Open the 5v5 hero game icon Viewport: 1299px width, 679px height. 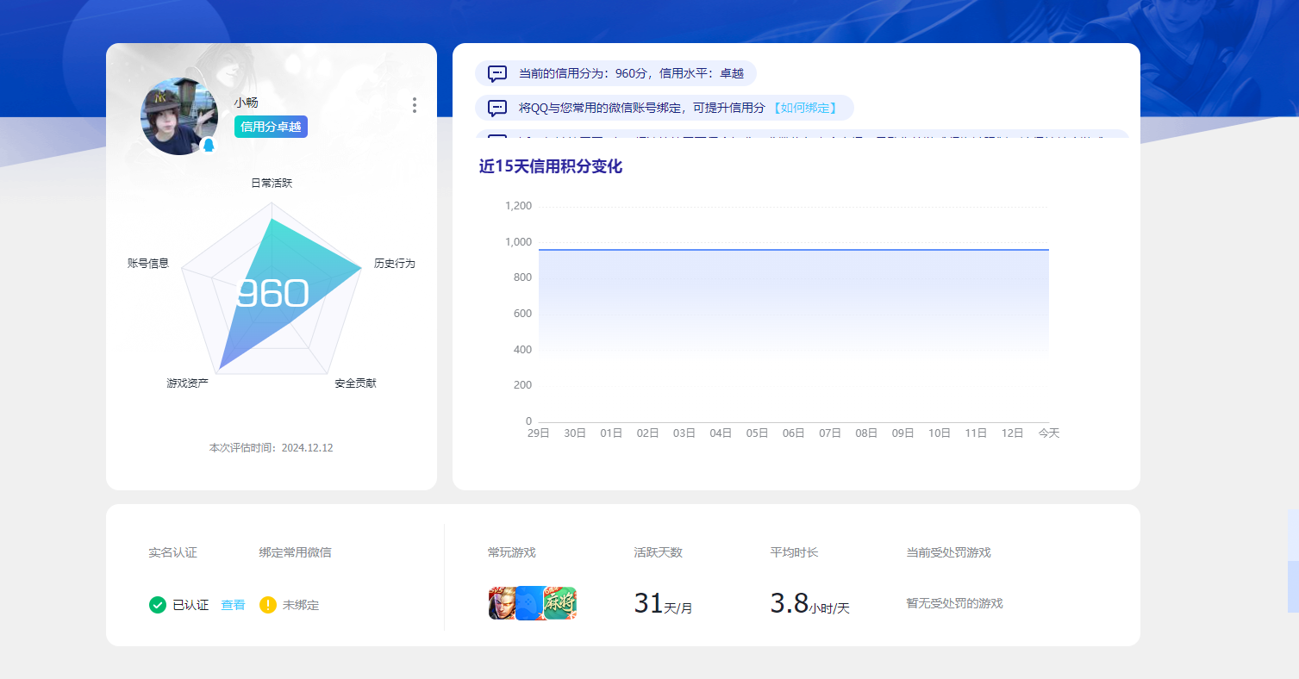(x=502, y=603)
